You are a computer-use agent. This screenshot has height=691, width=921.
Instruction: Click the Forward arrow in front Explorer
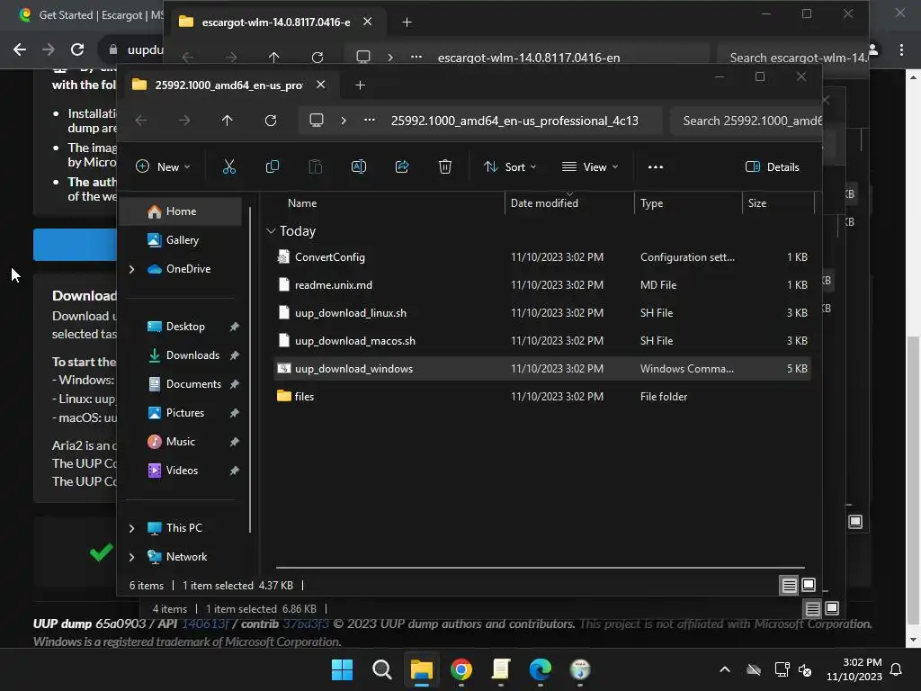tap(184, 121)
